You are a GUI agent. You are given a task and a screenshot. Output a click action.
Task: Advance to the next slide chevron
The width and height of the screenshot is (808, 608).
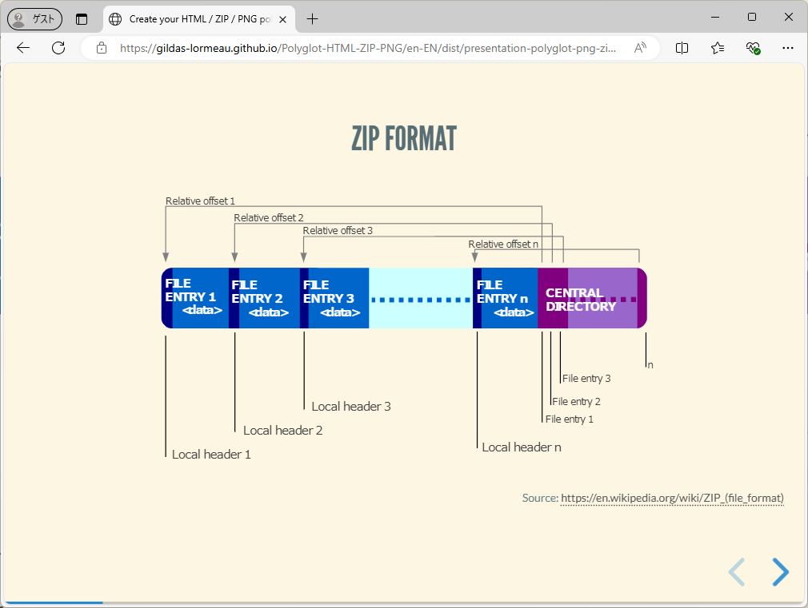click(x=780, y=572)
